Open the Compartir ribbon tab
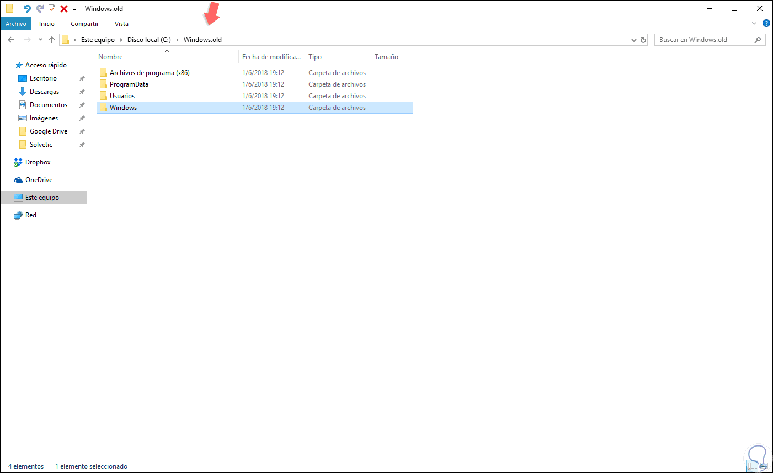The image size is (773, 473). [84, 24]
